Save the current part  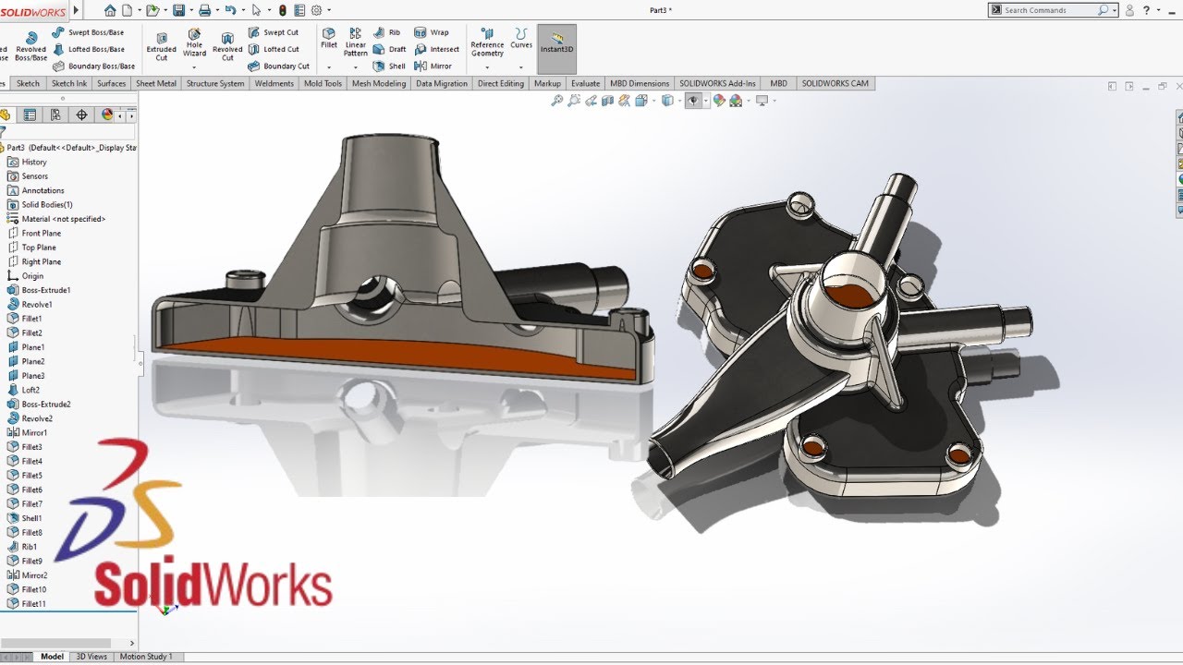[x=178, y=10]
